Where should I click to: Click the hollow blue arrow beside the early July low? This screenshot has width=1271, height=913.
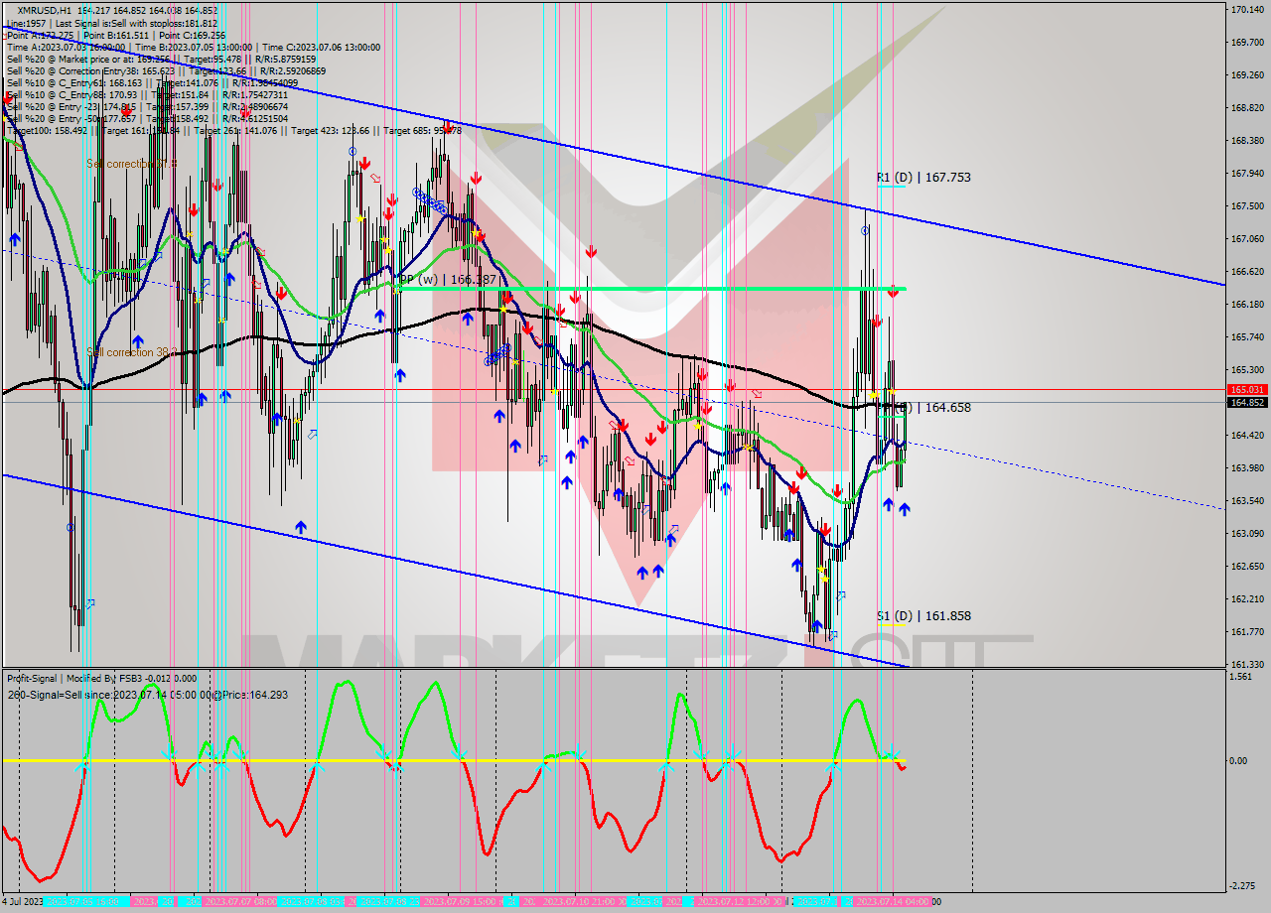(90, 602)
